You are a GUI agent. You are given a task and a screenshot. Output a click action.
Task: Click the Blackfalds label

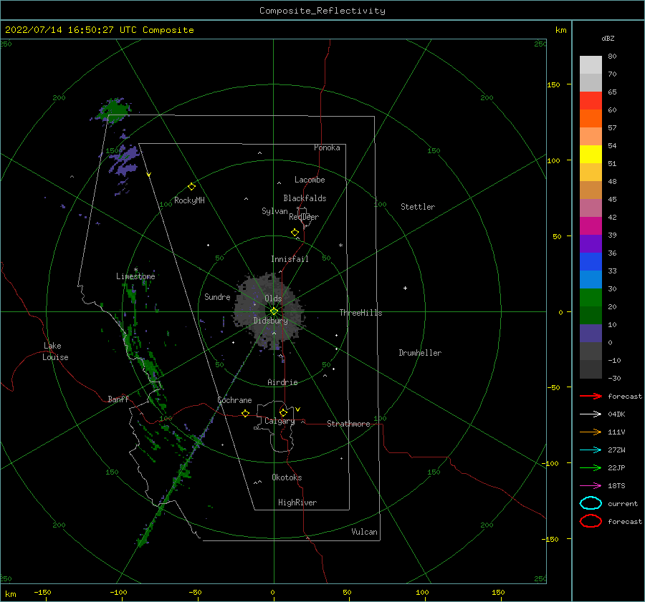[x=305, y=198]
